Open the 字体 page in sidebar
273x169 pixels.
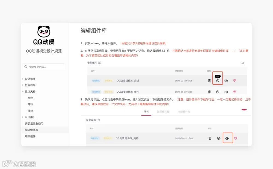point(31,104)
